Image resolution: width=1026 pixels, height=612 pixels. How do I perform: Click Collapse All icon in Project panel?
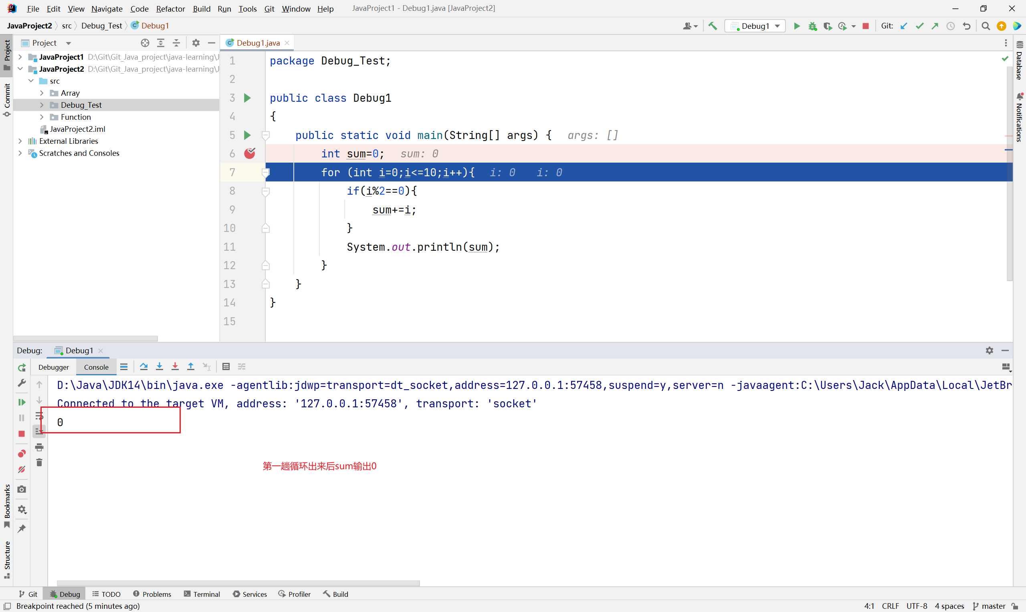tap(176, 43)
